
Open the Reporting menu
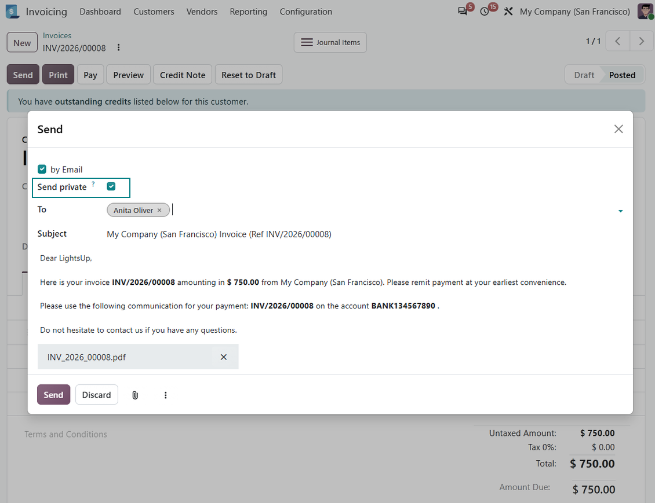(249, 12)
